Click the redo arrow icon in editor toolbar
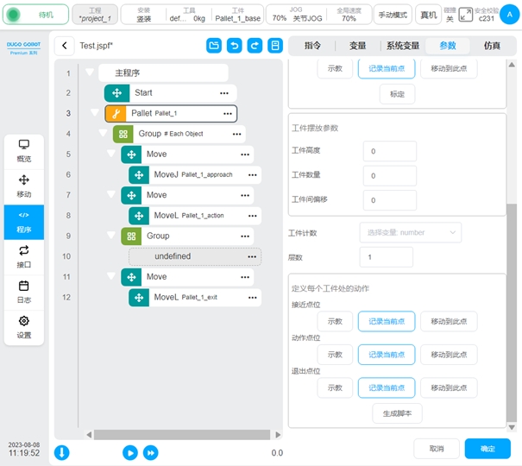 (255, 46)
